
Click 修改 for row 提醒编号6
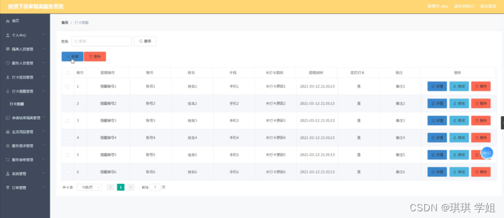pyautogui.click(x=459, y=172)
